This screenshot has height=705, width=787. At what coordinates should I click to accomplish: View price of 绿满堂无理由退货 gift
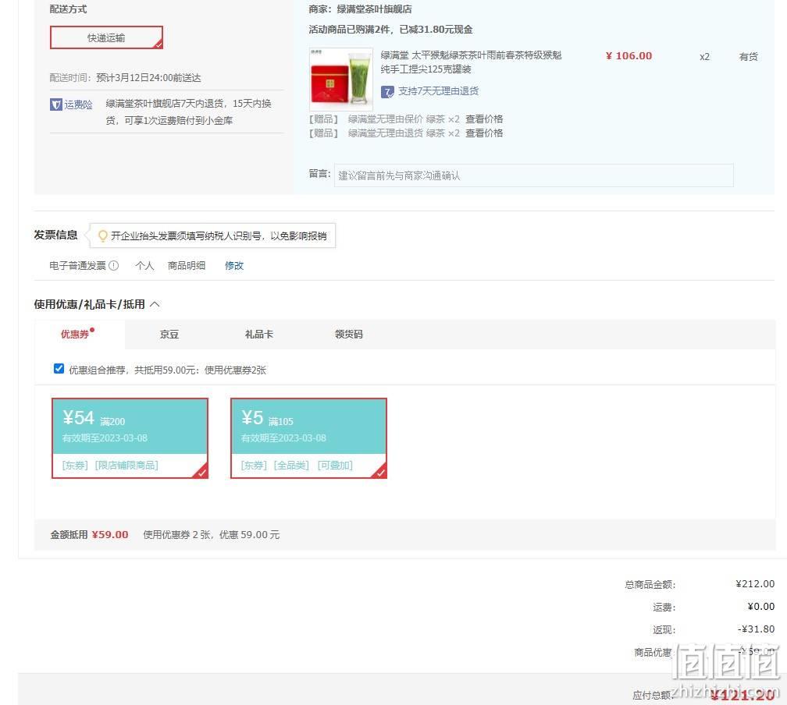click(484, 133)
